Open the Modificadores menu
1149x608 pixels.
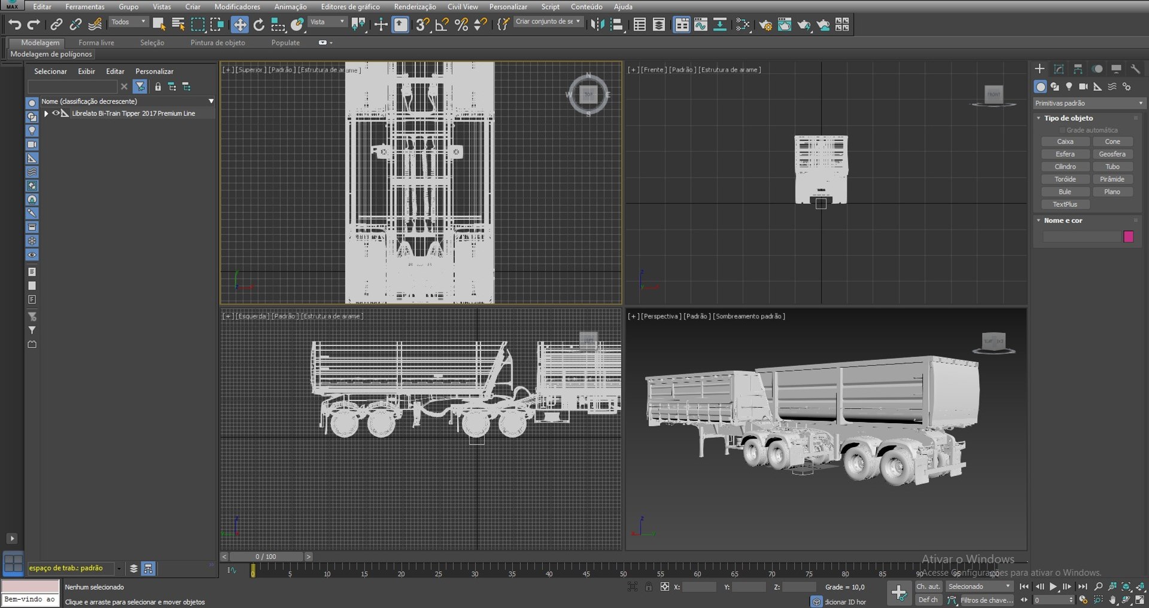click(x=237, y=7)
